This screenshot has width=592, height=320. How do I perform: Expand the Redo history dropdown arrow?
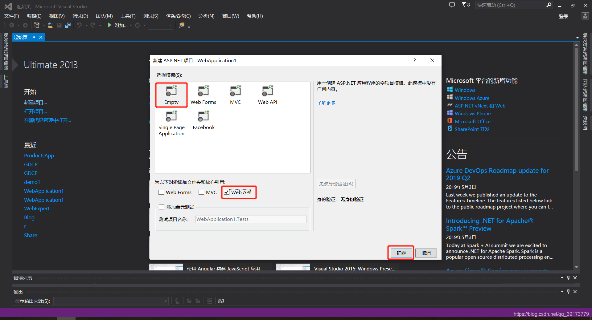coord(100,25)
